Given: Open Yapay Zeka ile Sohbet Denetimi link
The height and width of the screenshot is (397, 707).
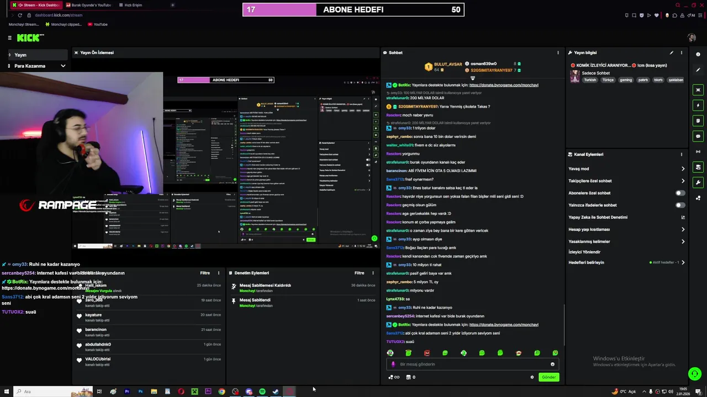Looking at the screenshot, I should (626, 217).
